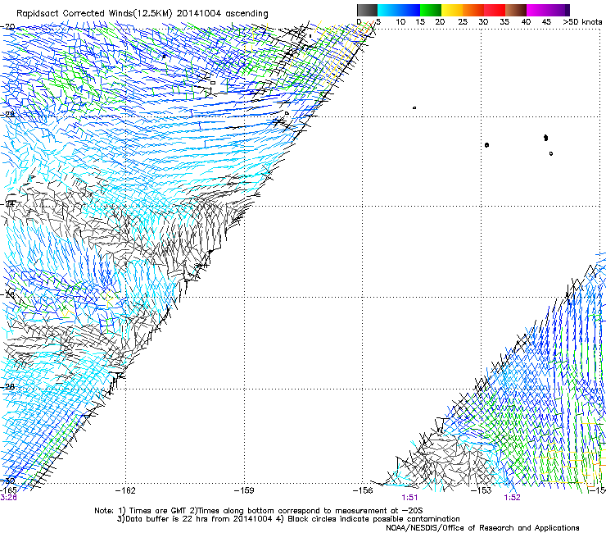The image size is (606, 533).
Task: Click the '20' legend scale label
Action: [x=440, y=22]
